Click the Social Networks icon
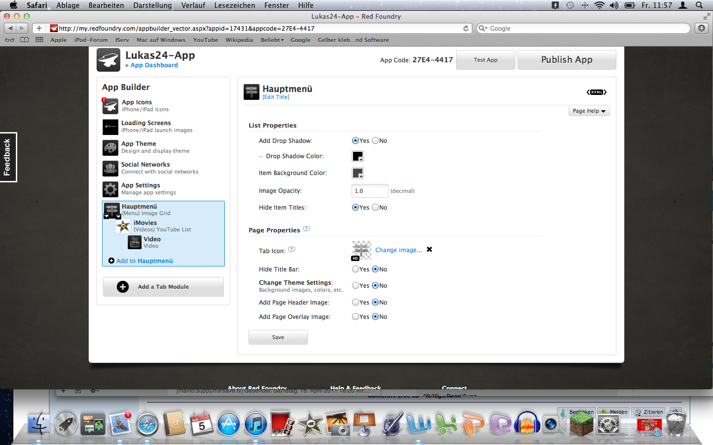 [x=110, y=168]
